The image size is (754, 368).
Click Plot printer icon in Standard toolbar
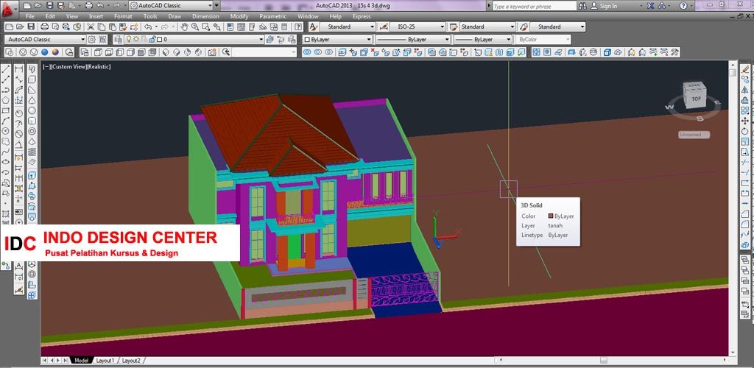[x=44, y=27]
